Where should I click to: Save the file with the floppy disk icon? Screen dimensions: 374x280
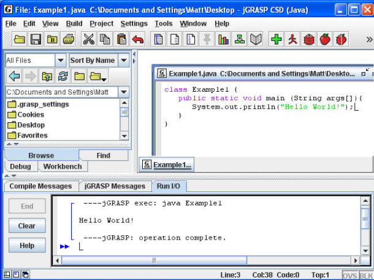point(36,39)
